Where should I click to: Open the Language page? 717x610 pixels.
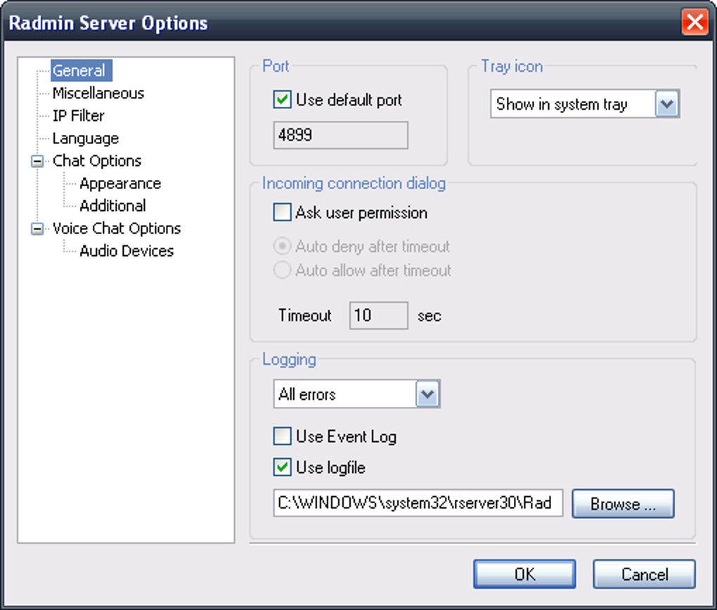coord(86,138)
